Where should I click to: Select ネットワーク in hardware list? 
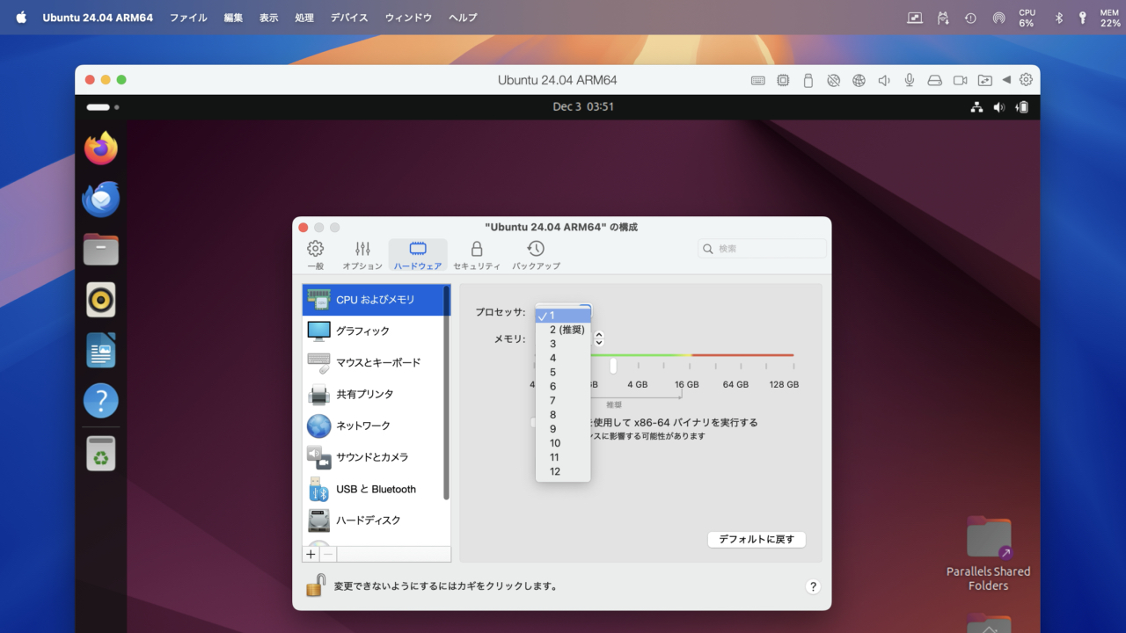pos(374,426)
